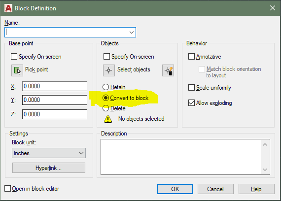The height and width of the screenshot is (201, 281).
Task: Click the AutoCAD logo in title bar
Action: tap(8, 8)
